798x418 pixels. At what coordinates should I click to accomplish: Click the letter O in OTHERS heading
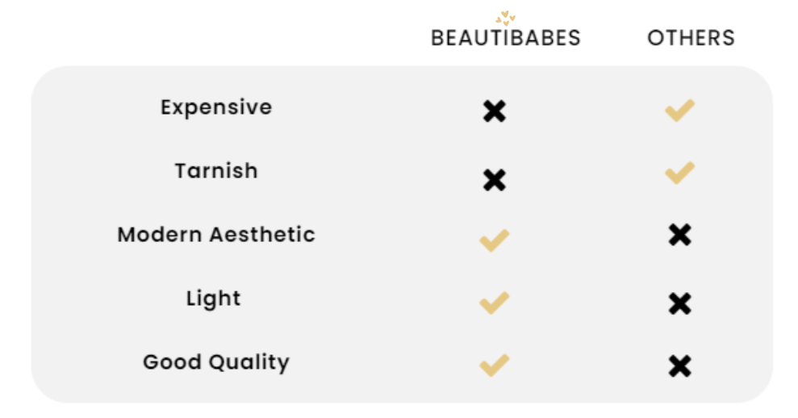click(655, 38)
